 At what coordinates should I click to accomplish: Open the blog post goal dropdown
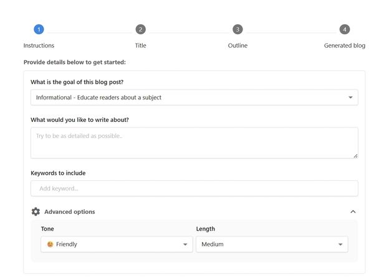click(x=350, y=98)
